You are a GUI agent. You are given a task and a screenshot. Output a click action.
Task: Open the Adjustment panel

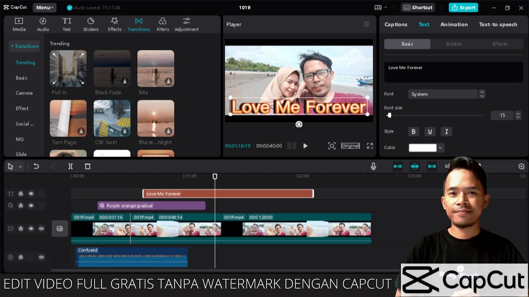[186, 24]
